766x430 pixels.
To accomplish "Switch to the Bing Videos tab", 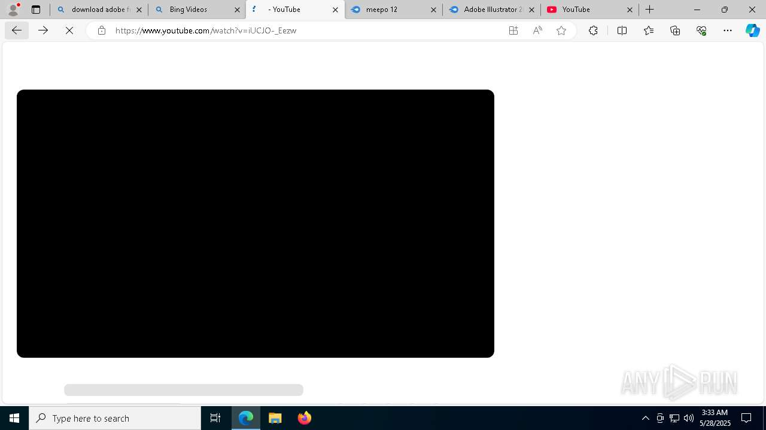I will click(x=197, y=10).
